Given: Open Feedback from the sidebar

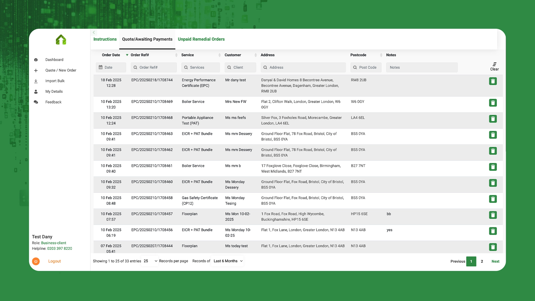Looking at the screenshot, I should click(53, 102).
